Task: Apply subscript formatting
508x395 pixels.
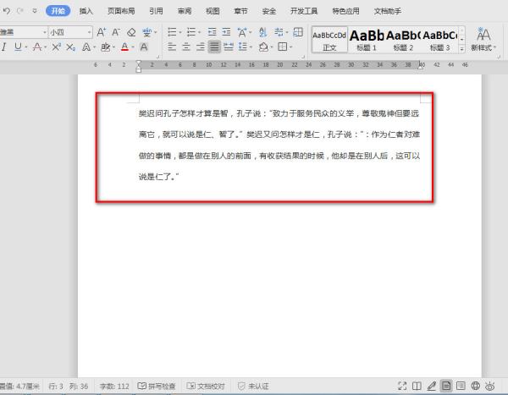Action: [71, 47]
